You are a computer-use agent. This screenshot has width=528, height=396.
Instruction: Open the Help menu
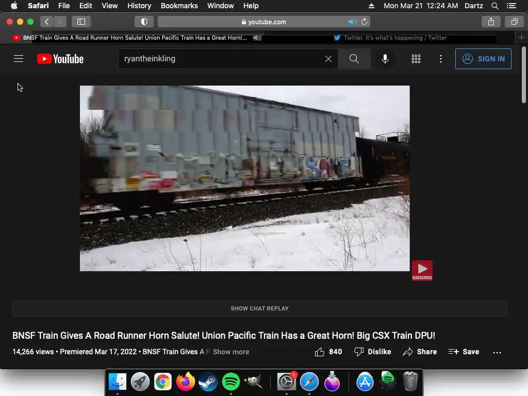[x=251, y=6]
